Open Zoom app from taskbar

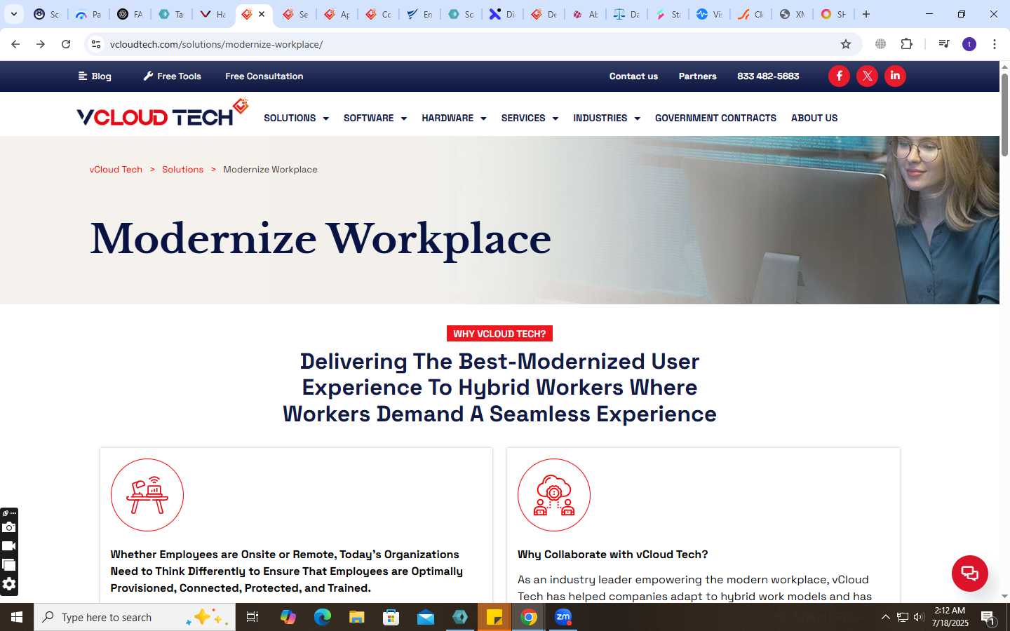tap(563, 617)
